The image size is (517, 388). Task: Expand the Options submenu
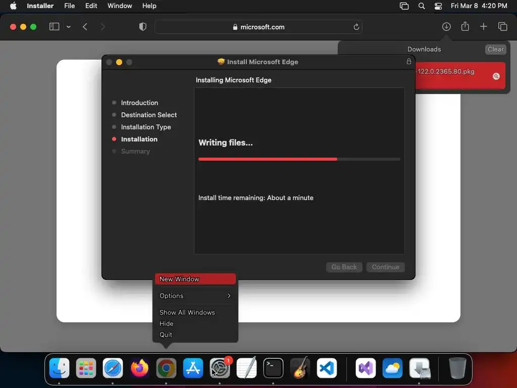[195, 296]
